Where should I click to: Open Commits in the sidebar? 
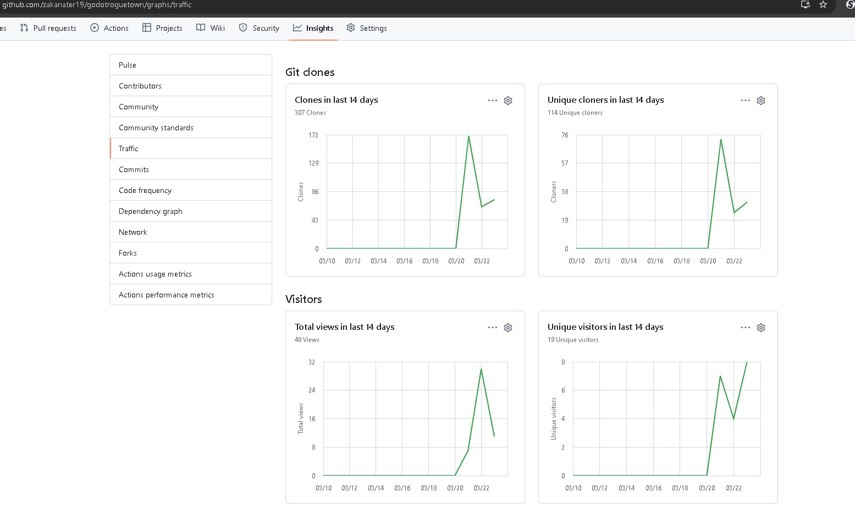pyautogui.click(x=191, y=169)
